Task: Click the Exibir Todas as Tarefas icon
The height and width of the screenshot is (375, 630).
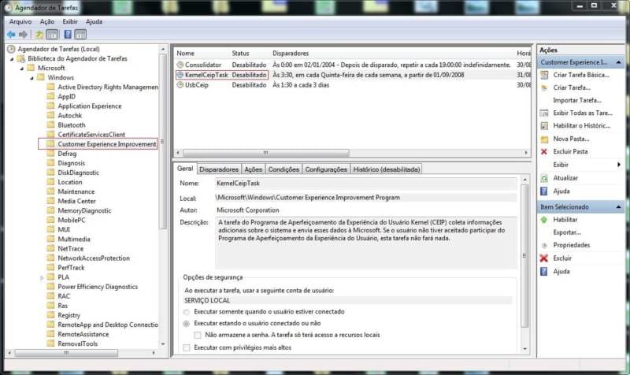Action: tap(544, 113)
